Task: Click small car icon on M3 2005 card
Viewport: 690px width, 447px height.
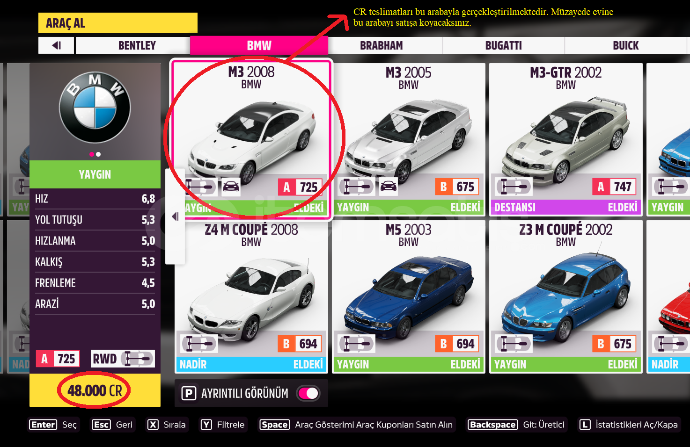Action: tap(389, 187)
